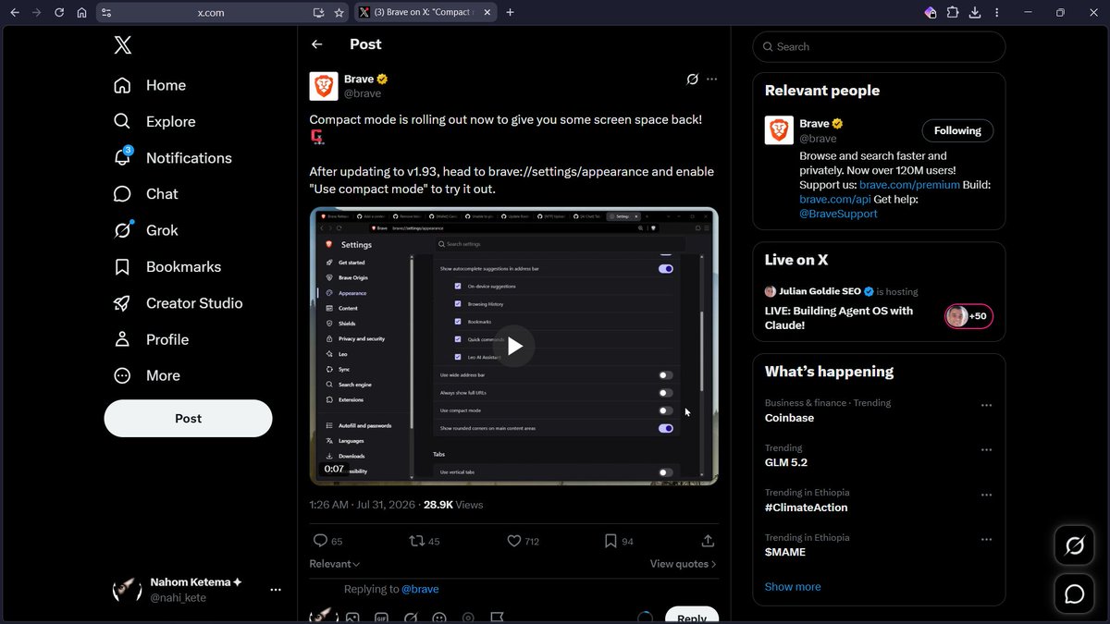Click the emoji icon in reply composer

click(x=439, y=618)
